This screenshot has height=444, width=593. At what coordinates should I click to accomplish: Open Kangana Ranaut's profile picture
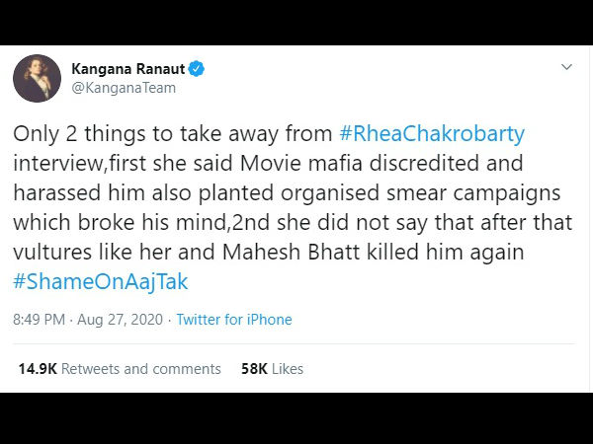tap(38, 78)
